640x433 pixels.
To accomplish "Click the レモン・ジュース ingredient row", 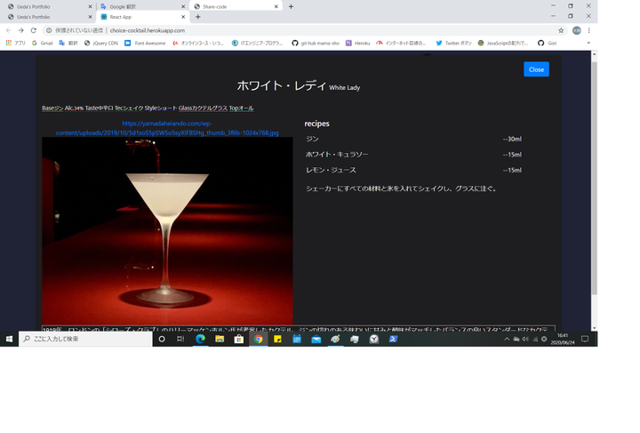I will pyautogui.click(x=413, y=170).
